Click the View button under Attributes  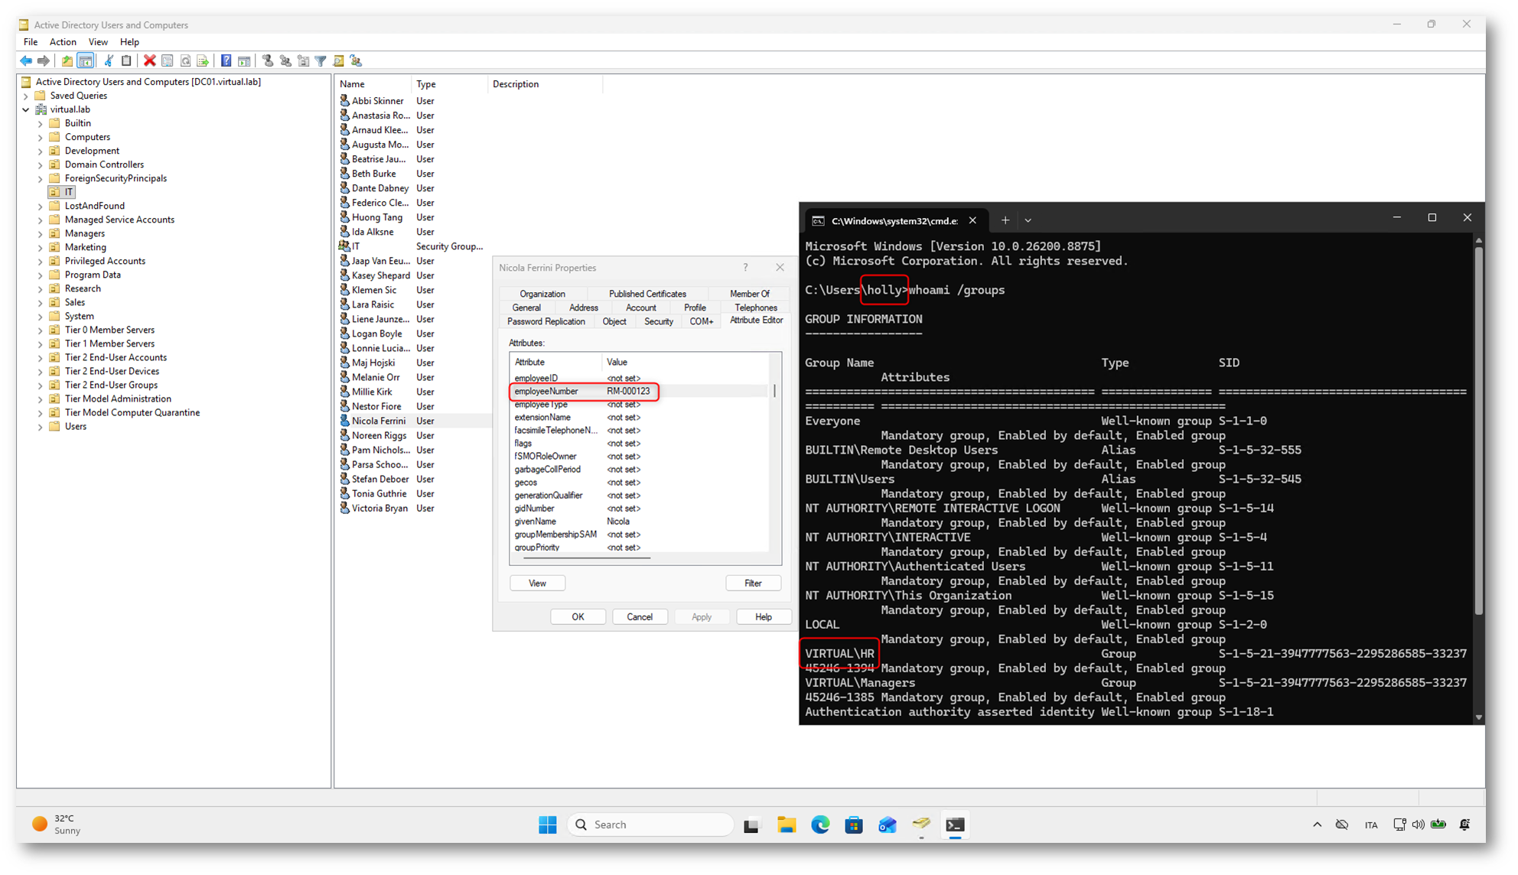point(537,583)
